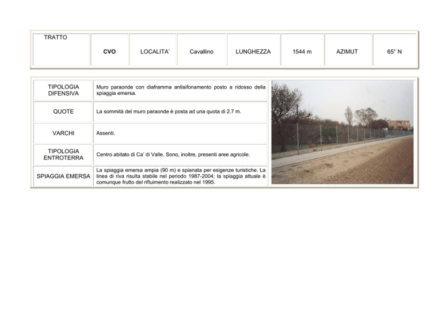442x312 pixels.
Task: Click the AZIMUT label cell
Action: click(348, 49)
